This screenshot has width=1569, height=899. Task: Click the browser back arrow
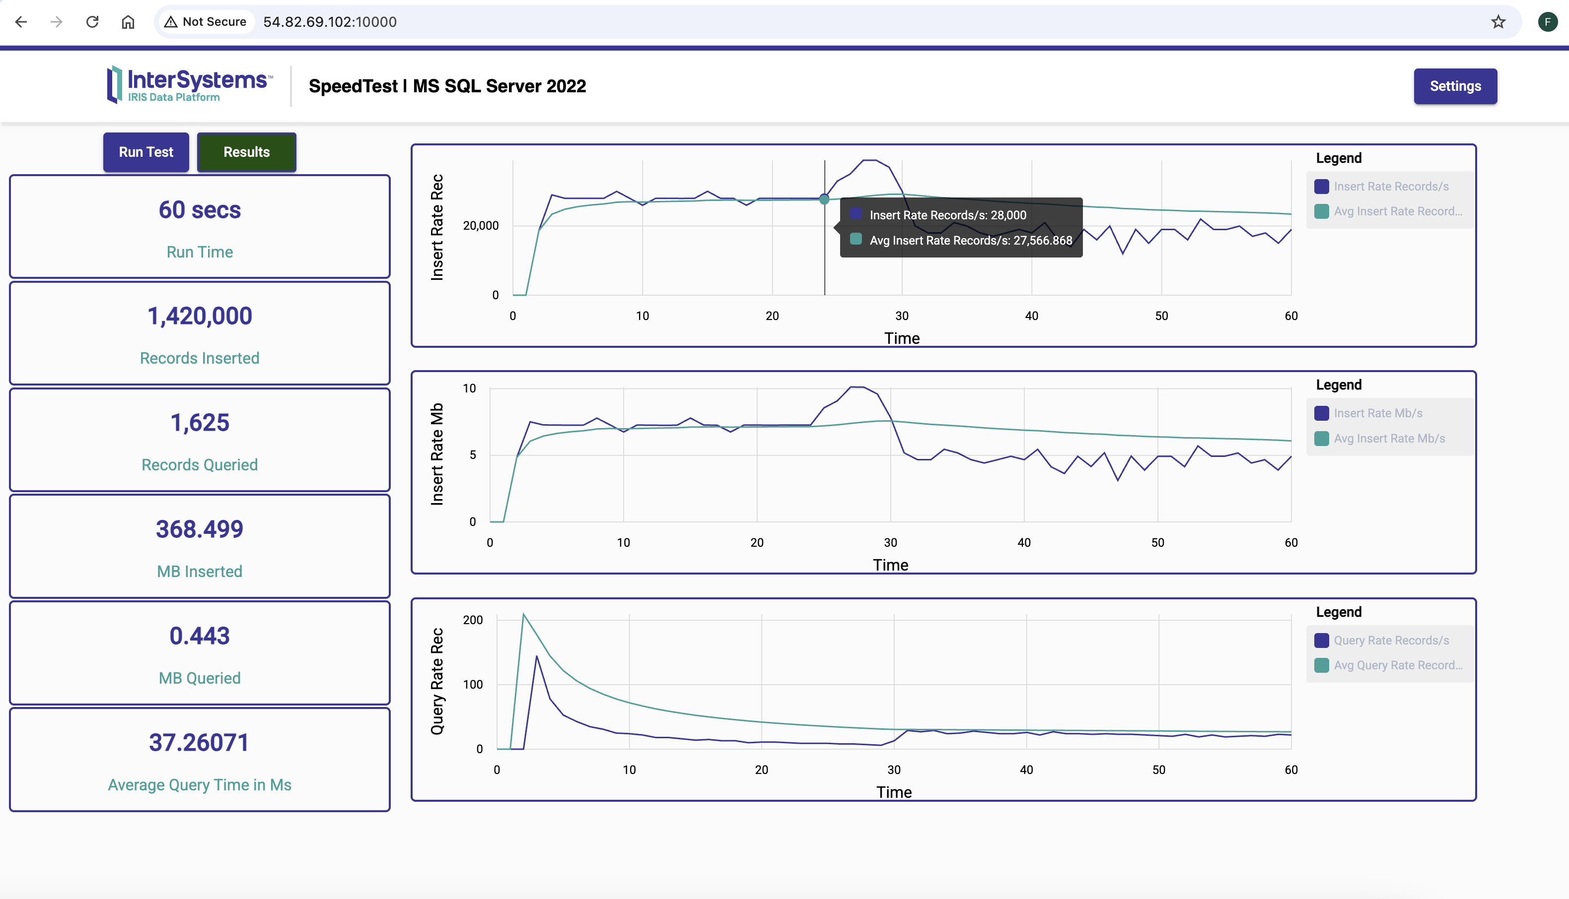coord(21,22)
